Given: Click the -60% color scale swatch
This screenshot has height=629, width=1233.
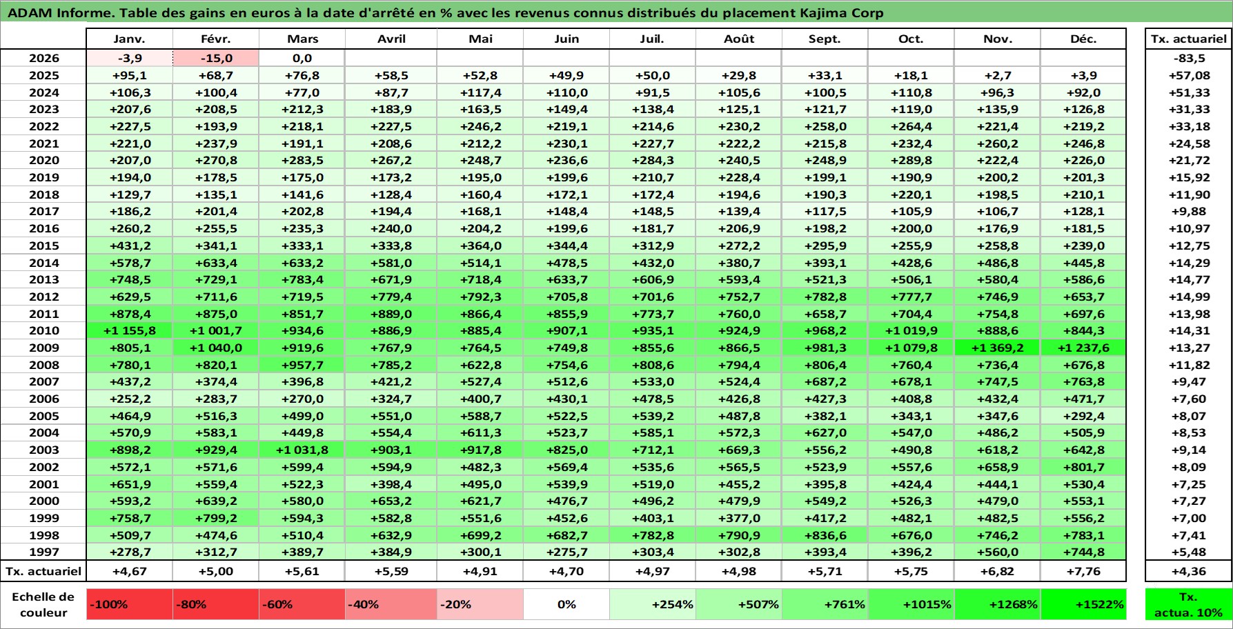Looking at the screenshot, I should pyautogui.click(x=302, y=604).
